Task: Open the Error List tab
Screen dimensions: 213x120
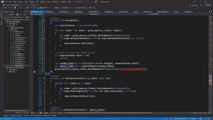Action: [x=26, y=115]
